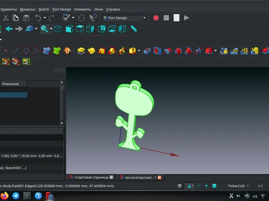Open the Part Design menu
Viewport: 269px width, 201px height.
(62, 9)
